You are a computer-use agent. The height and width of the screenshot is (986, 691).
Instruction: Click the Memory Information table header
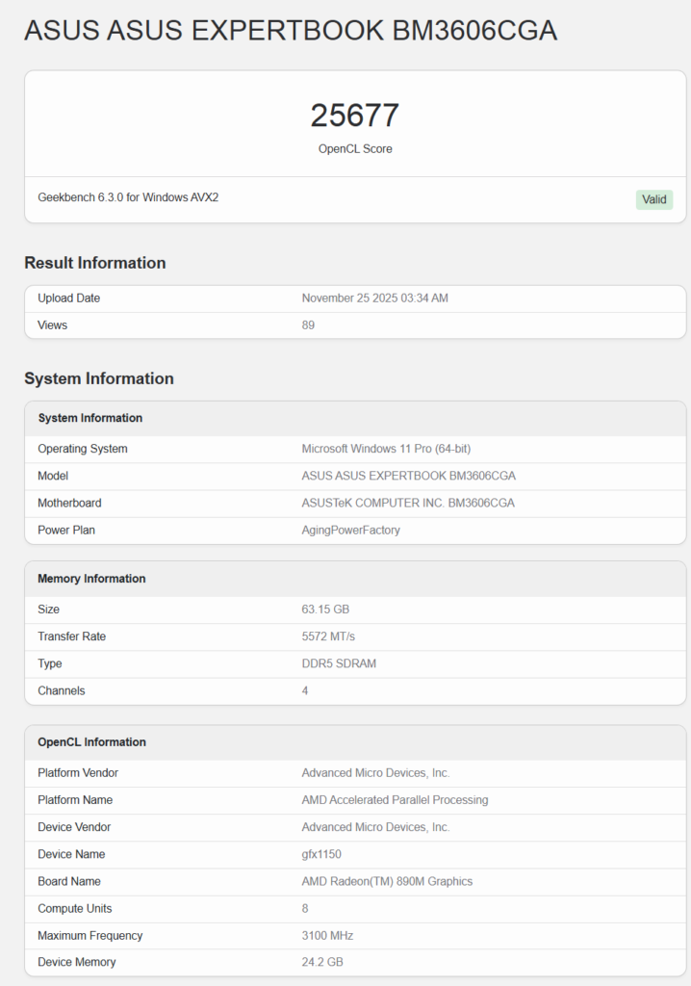click(x=91, y=579)
